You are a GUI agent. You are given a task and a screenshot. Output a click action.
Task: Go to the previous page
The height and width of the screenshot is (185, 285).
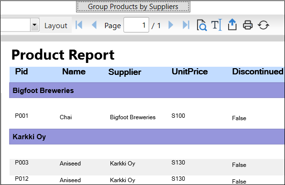point(94,25)
